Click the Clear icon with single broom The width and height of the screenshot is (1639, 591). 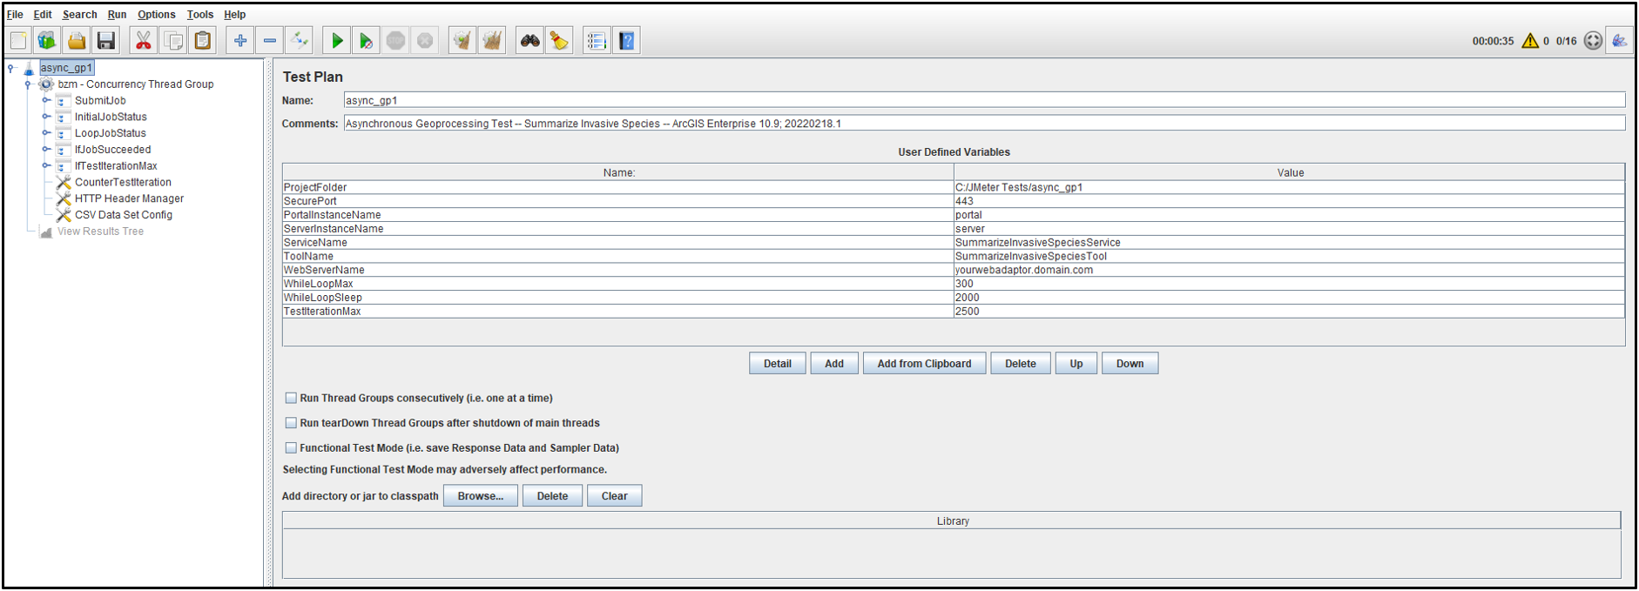tap(462, 41)
